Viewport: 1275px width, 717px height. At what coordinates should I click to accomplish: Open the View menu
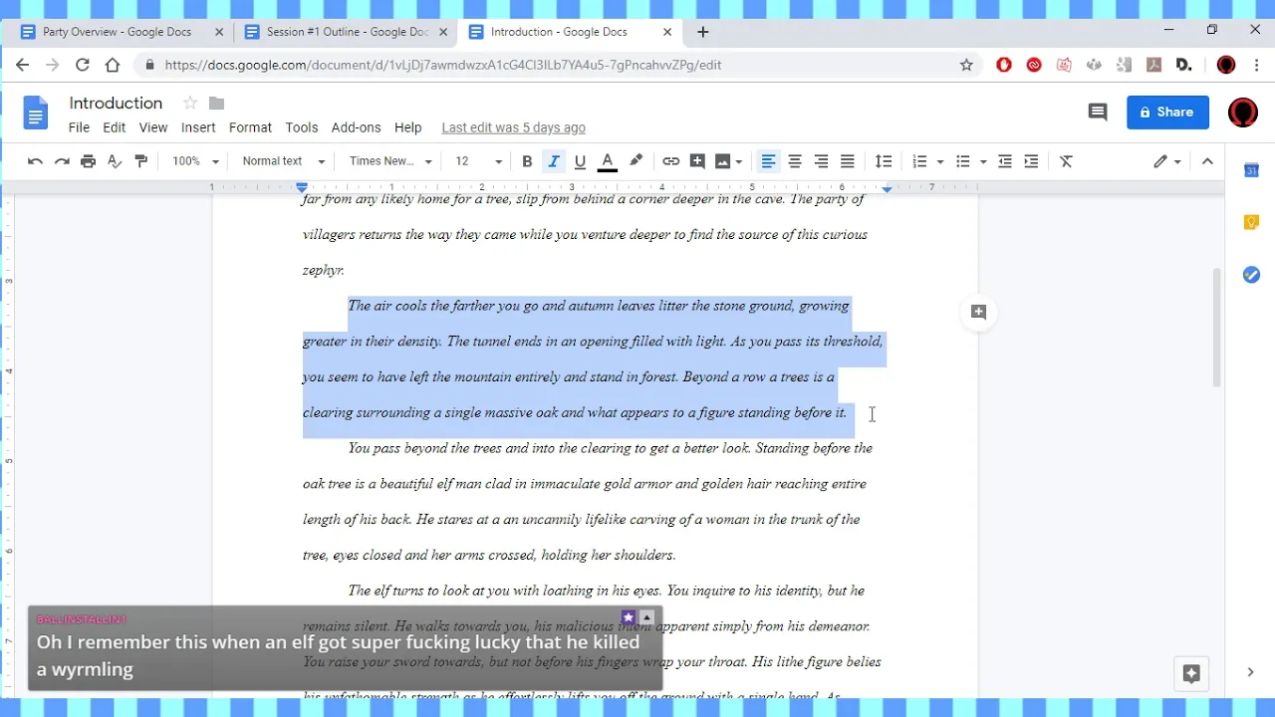(153, 127)
